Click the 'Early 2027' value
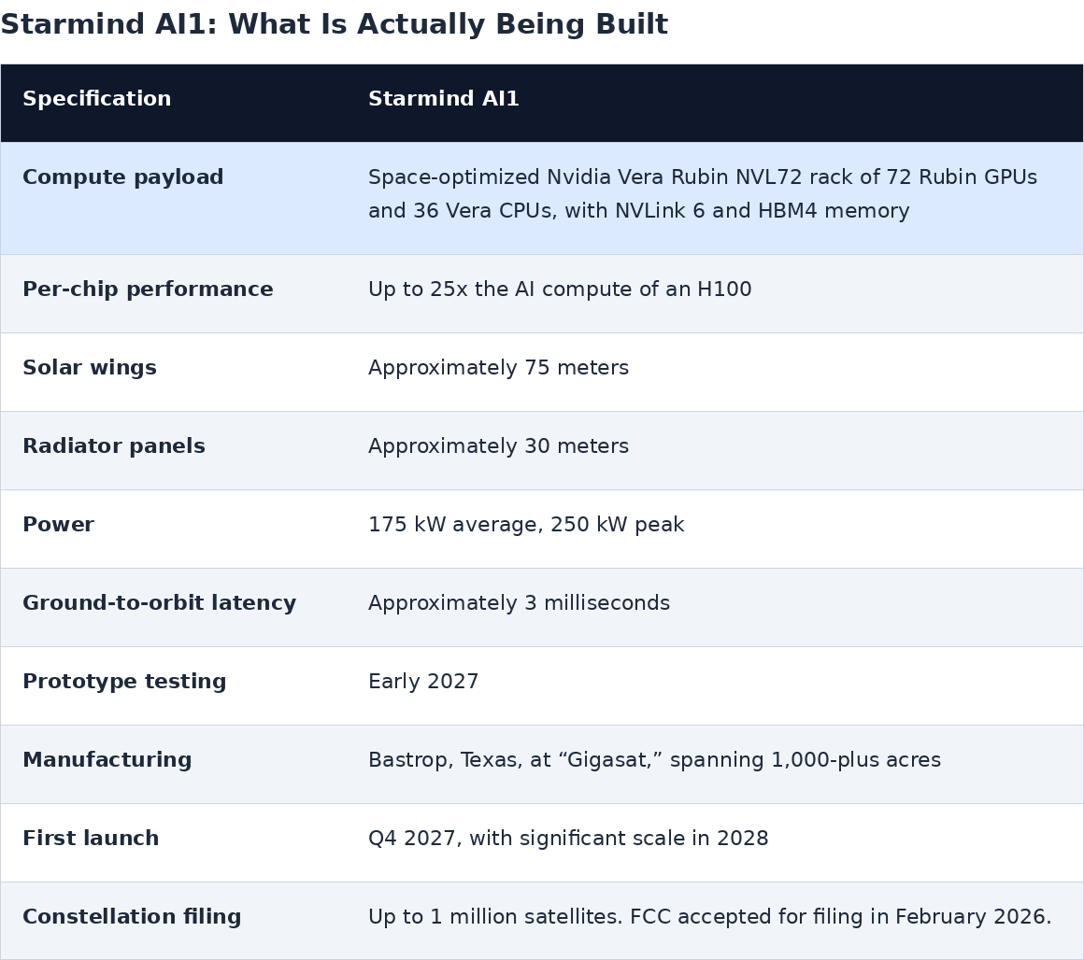This screenshot has width=1084, height=960. pyautogui.click(x=423, y=682)
